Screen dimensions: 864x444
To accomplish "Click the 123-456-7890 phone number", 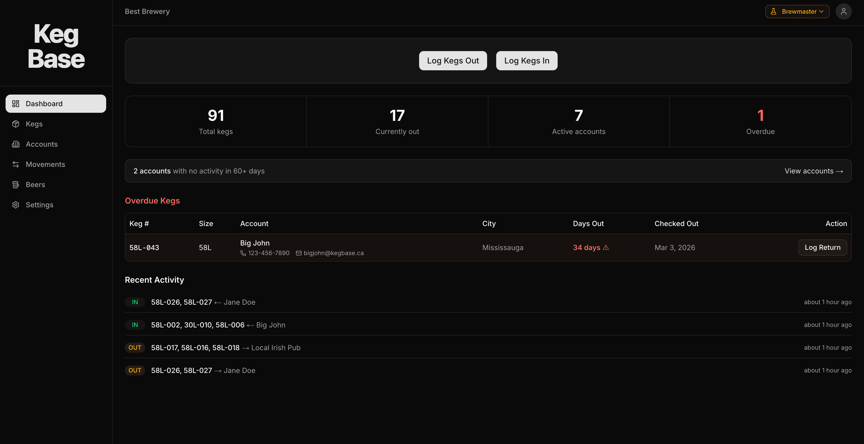I will [x=269, y=253].
